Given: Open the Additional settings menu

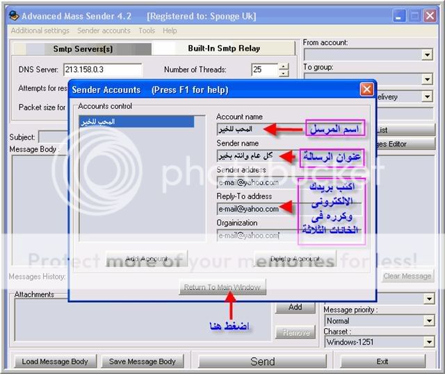Looking at the screenshot, I should 40,31.
